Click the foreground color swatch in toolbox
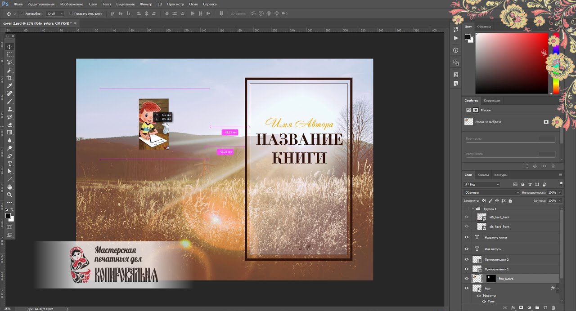This screenshot has height=311, width=576. click(x=8, y=216)
